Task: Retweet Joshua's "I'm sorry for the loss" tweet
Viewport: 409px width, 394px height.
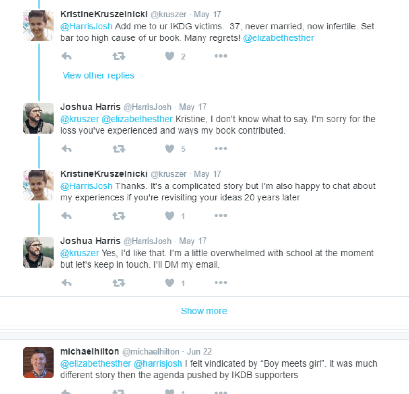Action: pos(118,149)
